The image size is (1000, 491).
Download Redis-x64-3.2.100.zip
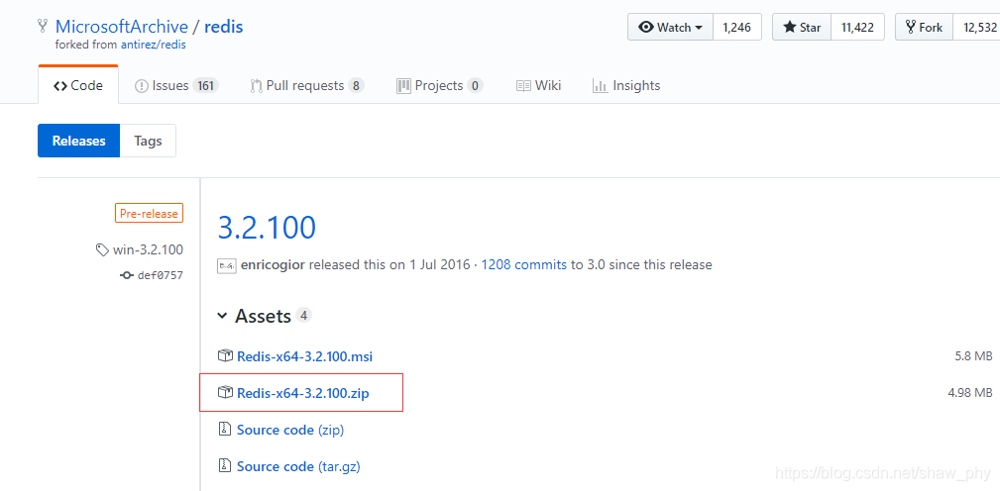click(x=303, y=394)
